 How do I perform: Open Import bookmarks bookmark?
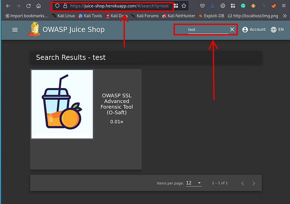(x=27, y=16)
